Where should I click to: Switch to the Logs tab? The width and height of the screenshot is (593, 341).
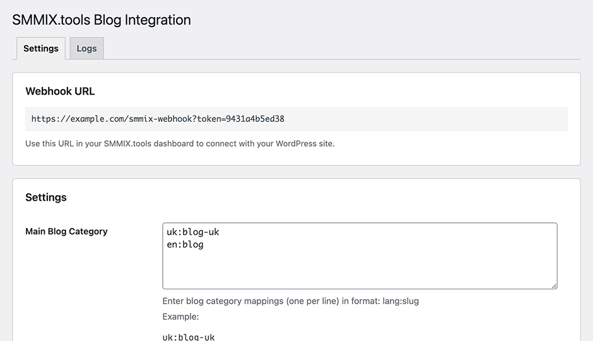pyautogui.click(x=86, y=49)
